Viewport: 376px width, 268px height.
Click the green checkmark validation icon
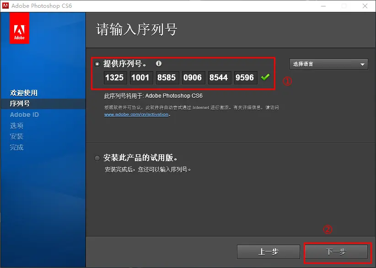(265, 77)
